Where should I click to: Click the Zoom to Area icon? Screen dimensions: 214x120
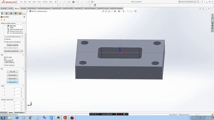click(106, 11)
